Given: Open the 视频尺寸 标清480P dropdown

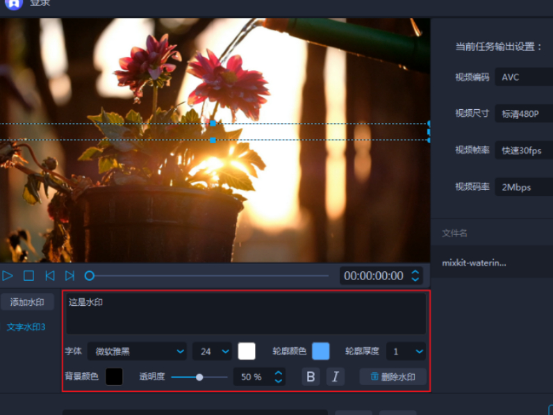Looking at the screenshot, I should pos(524,113).
